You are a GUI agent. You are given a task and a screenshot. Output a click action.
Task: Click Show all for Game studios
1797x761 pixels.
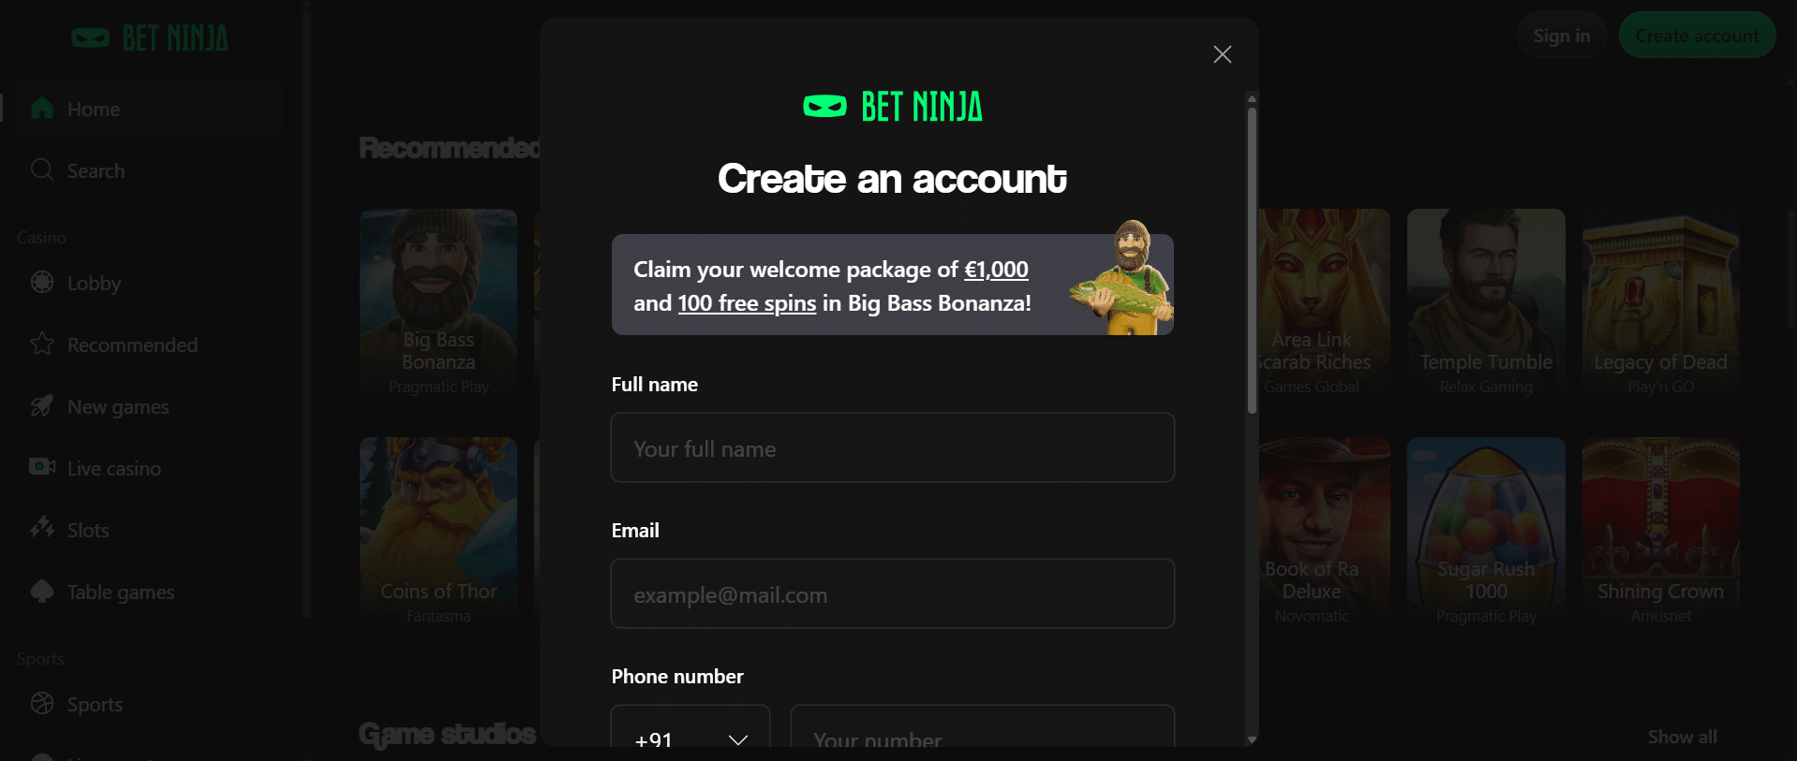point(1682,737)
